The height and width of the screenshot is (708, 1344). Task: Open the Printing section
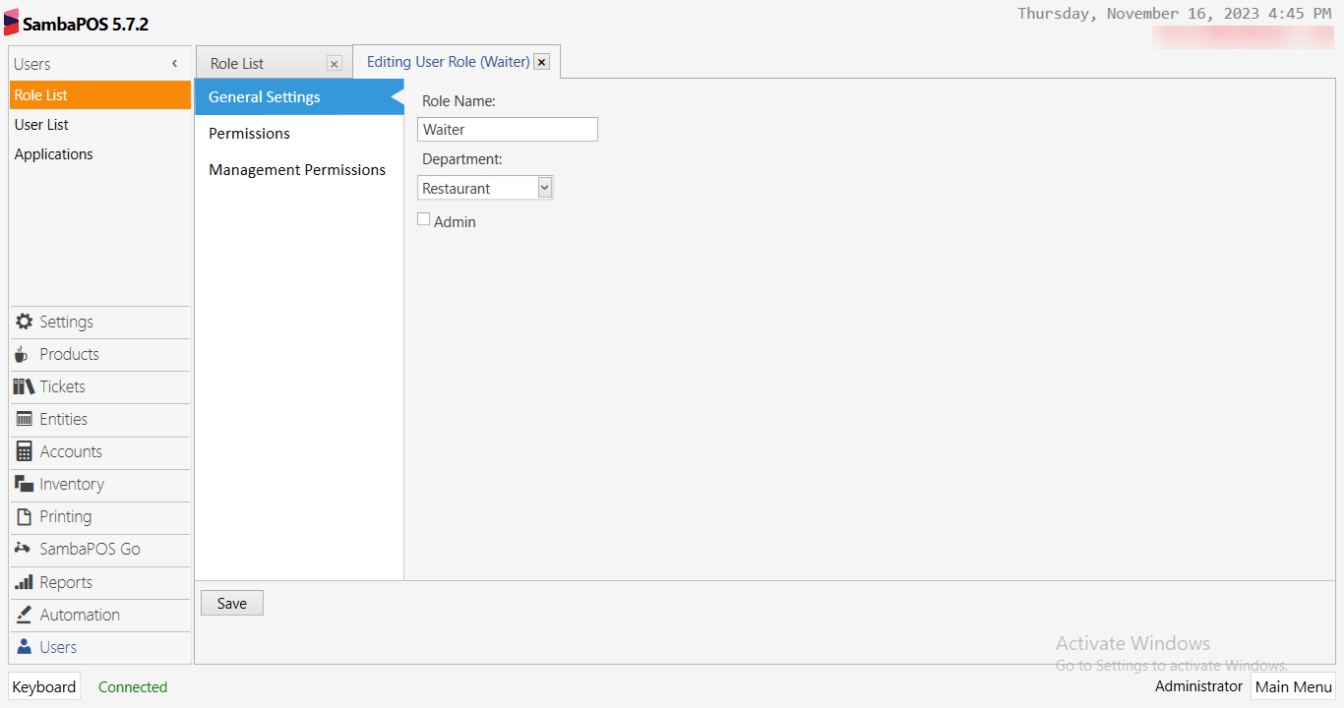point(64,516)
